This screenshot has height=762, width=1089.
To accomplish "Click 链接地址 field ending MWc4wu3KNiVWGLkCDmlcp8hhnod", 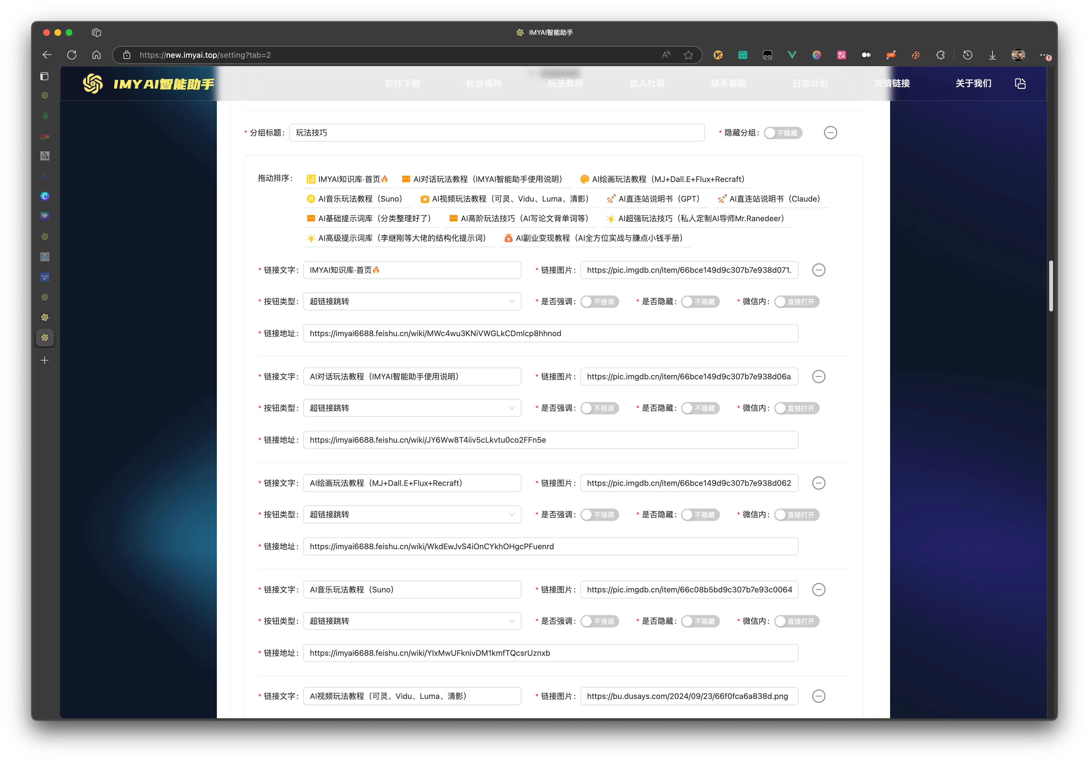I will [551, 334].
